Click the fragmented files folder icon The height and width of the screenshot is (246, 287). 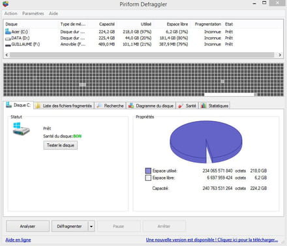coord(38,105)
